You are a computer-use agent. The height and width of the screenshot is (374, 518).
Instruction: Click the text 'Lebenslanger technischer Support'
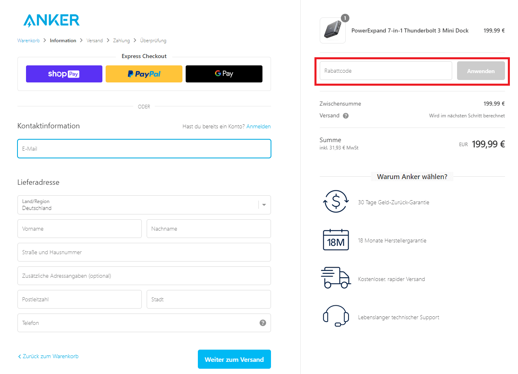(x=399, y=317)
